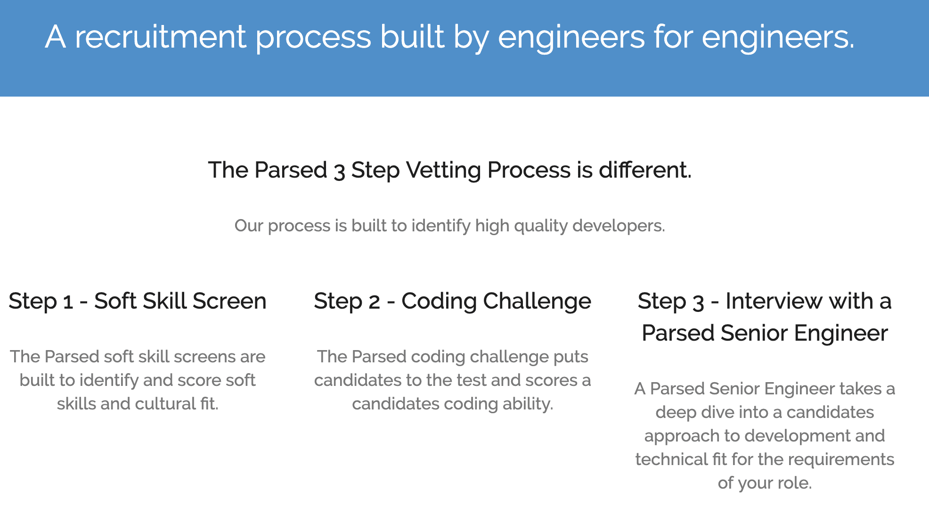Click the 'skills and cultural fit.' line
Viewport: 929px width, 507px height.
pos(138,404)
